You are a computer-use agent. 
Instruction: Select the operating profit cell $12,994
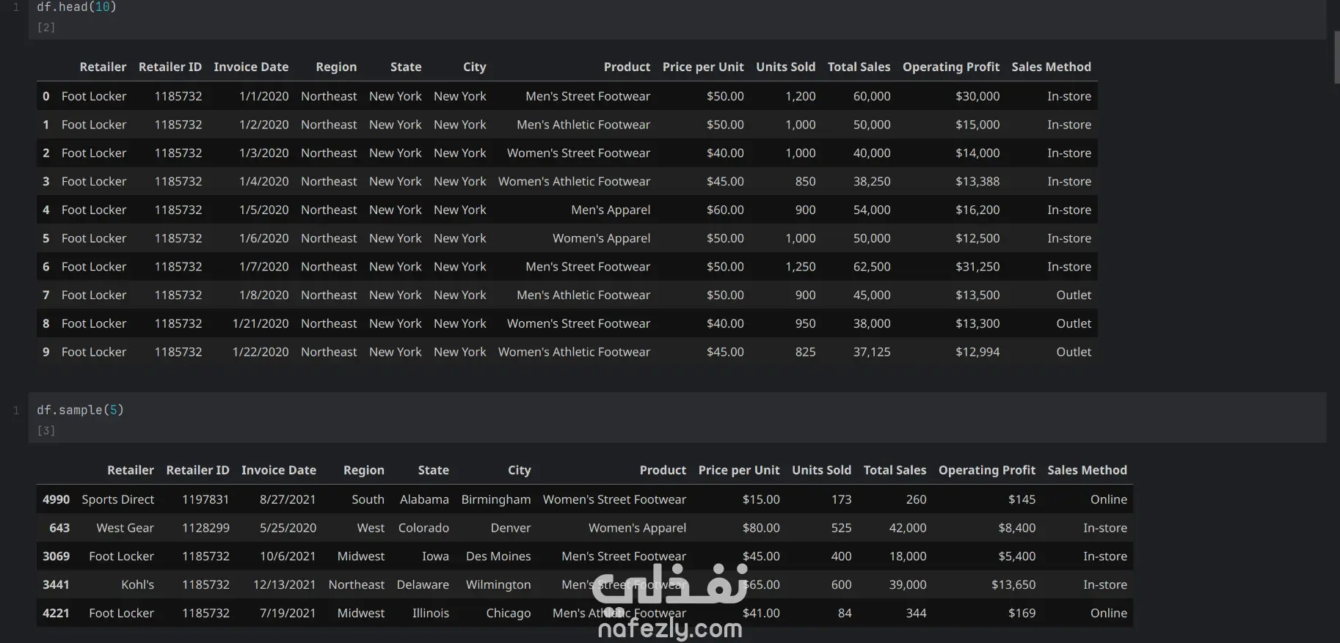977,352
